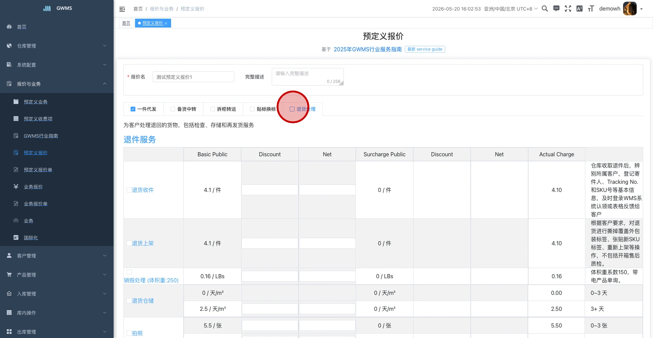Close the 预定义报价 tab with x
653x338 pixels.
tap(166, 23)
